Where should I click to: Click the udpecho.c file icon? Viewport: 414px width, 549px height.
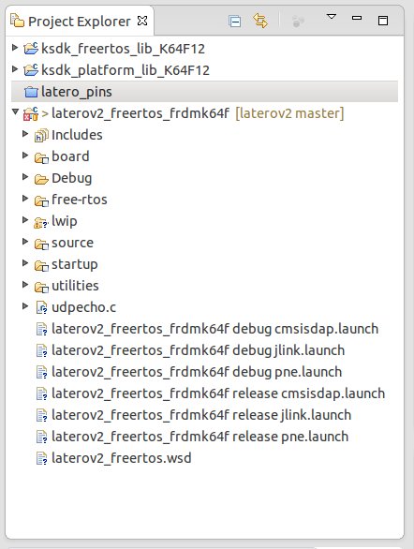pos(41,308)
